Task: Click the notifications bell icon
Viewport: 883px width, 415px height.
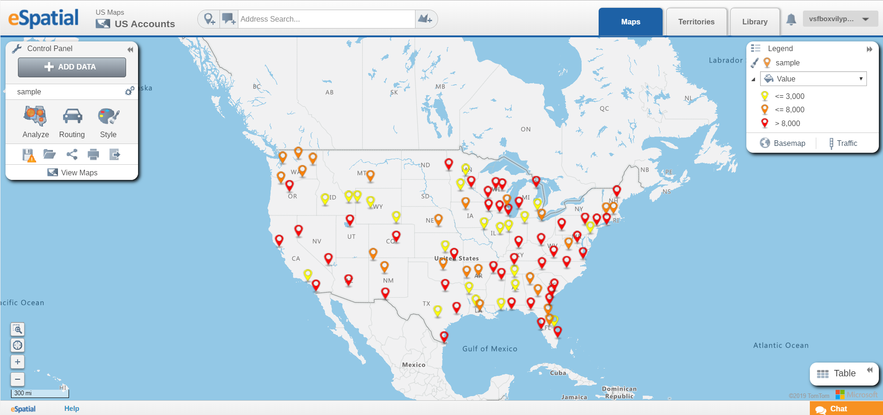Action: (x=791, y=19)
